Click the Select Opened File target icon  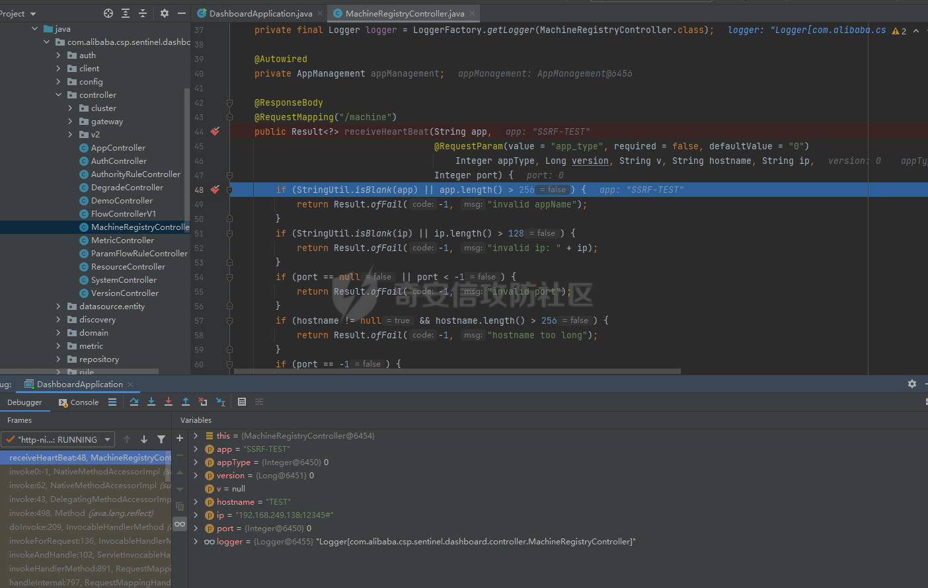click(x=108, y=13)
